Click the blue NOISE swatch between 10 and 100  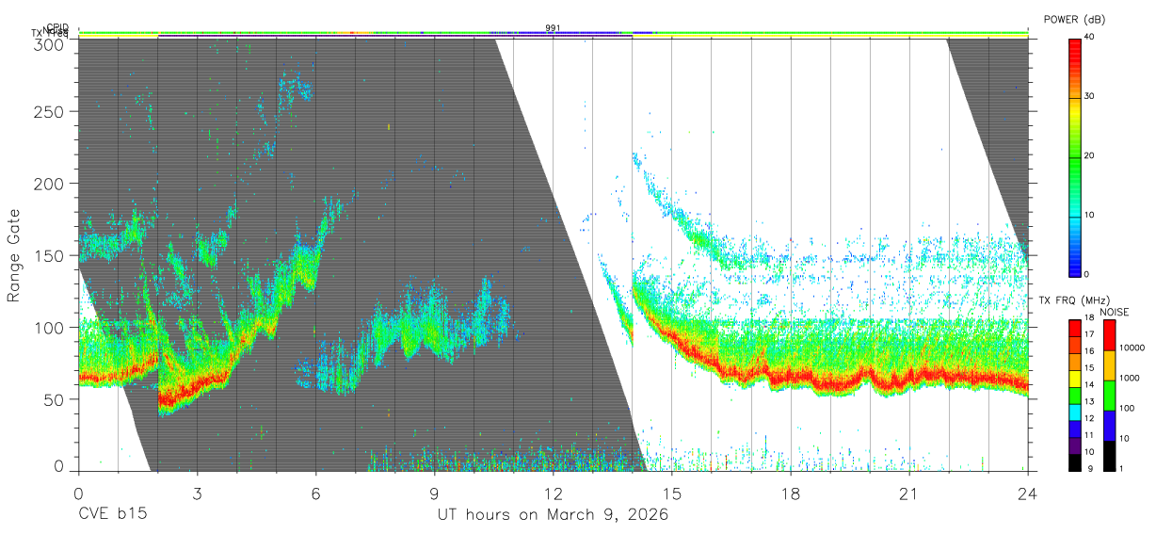coord(1109,425)
